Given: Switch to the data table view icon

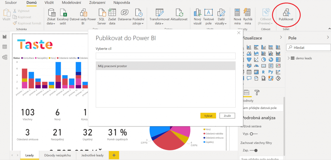Looking at the screenshot, I should 5,47.
